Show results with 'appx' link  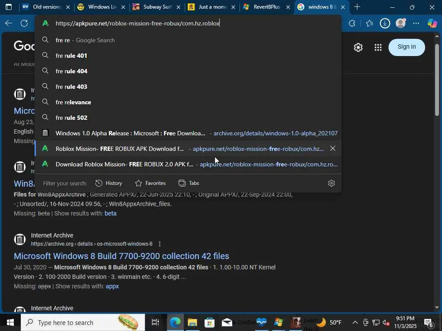pyautogui.click(x=112, y=286)
